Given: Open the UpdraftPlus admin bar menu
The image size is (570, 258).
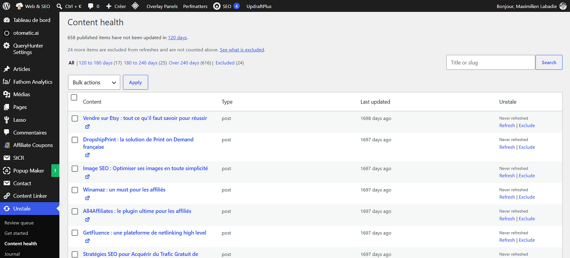Looking at the screenshot, I should pyautogui.click(x=259, y=6).
